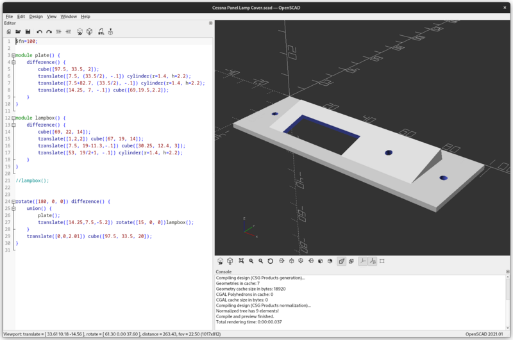Viewport: 513px width, 340px height.
Task: Click 'Geometries in cache: 7' console line
Action: pyautogui.click(x=237, y=284)
